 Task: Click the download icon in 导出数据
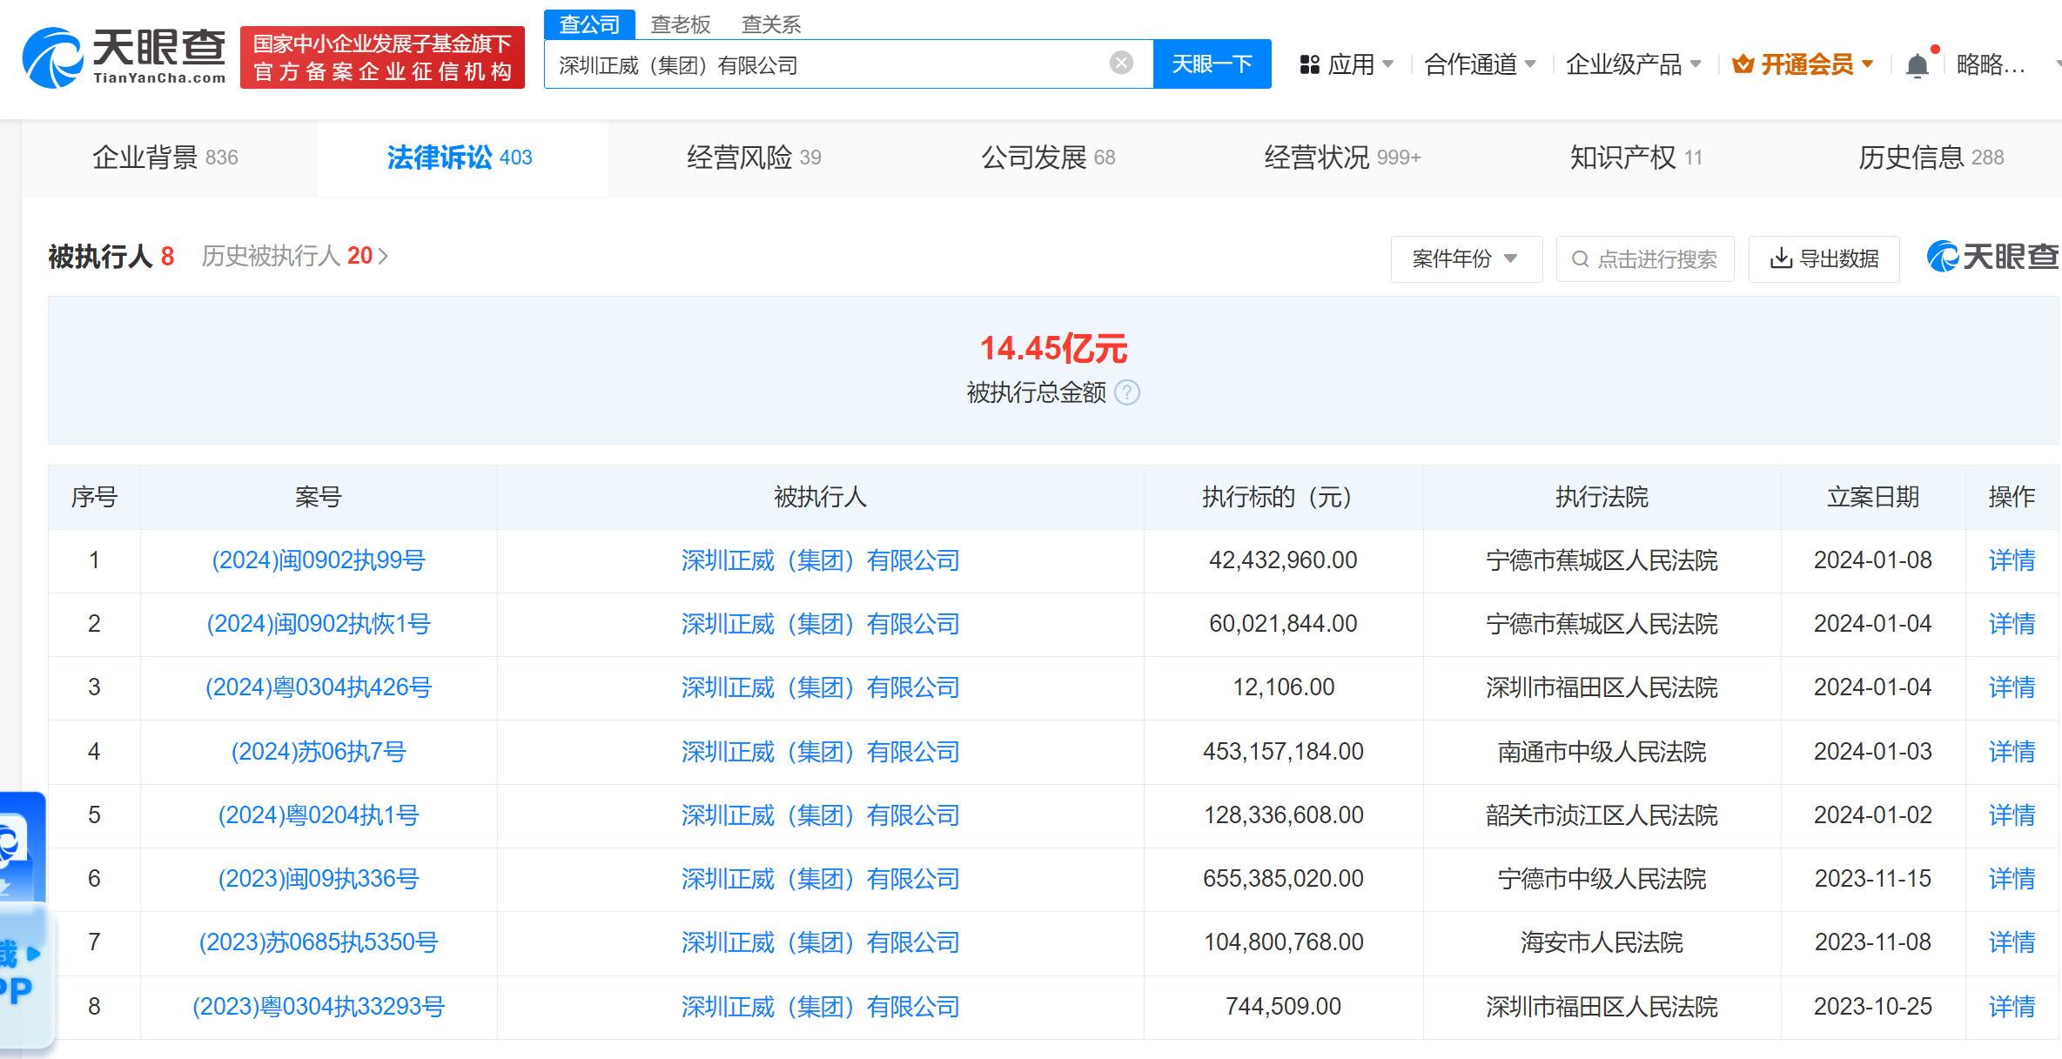pos(1781,258)
